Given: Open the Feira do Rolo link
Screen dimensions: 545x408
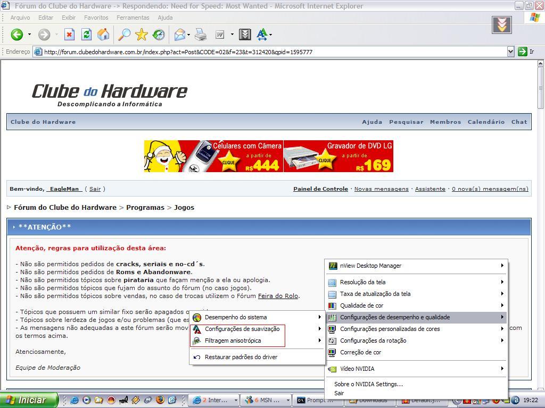Looking at the screenshot, I should click(278, 296).
